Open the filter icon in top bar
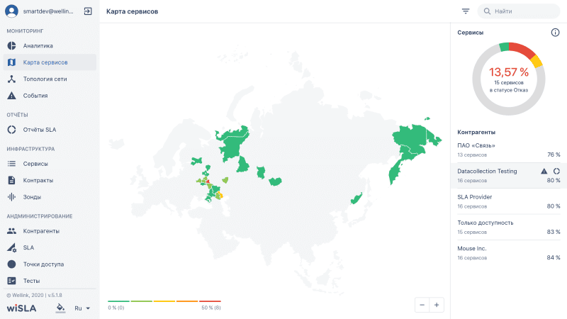This screenshot has height=319, width=567. pyautogui.click(x=466, y=11)
